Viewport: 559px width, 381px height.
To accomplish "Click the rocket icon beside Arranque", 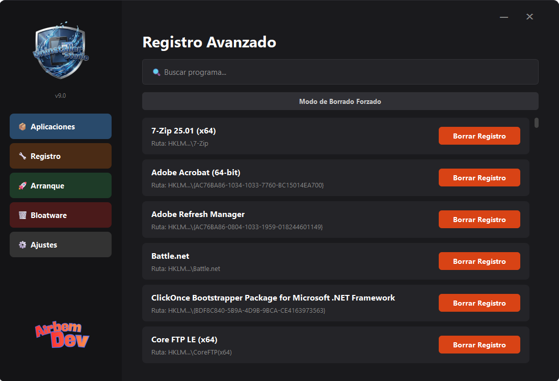I will [x=22, y=186].
